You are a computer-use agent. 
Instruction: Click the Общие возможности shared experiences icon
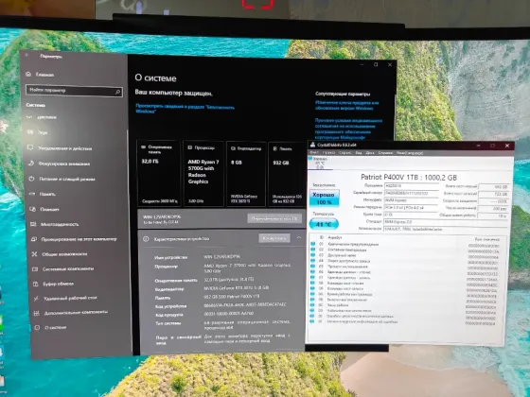click(34, 254)
